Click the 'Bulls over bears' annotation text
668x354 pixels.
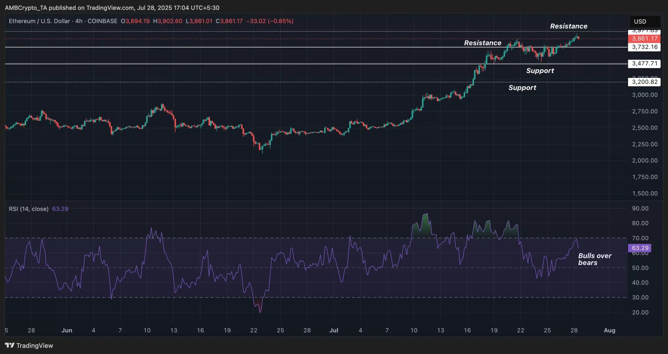(594, 259)
